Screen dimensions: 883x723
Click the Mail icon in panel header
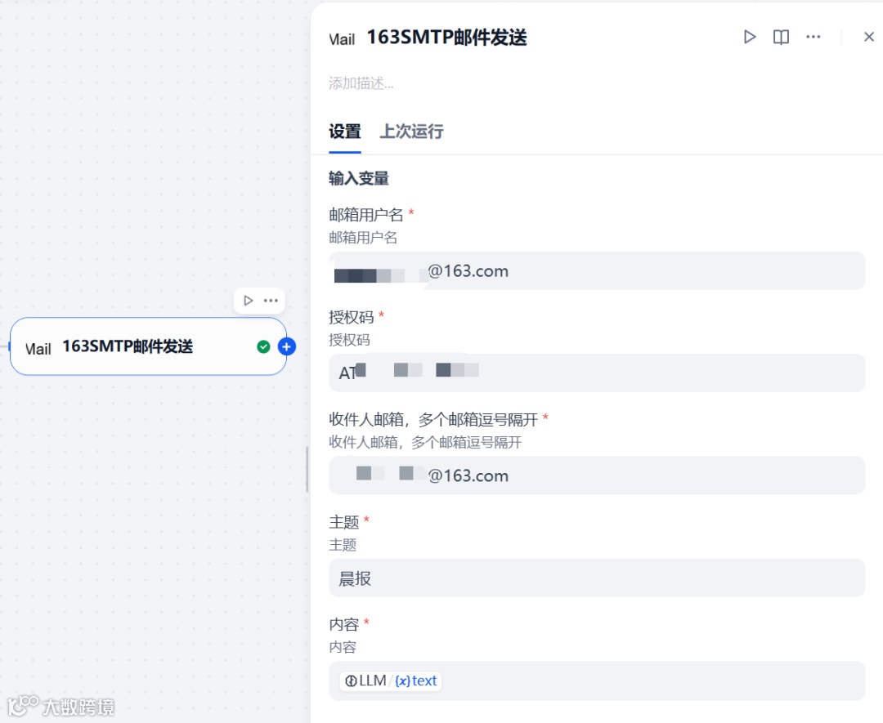[342, 39]
